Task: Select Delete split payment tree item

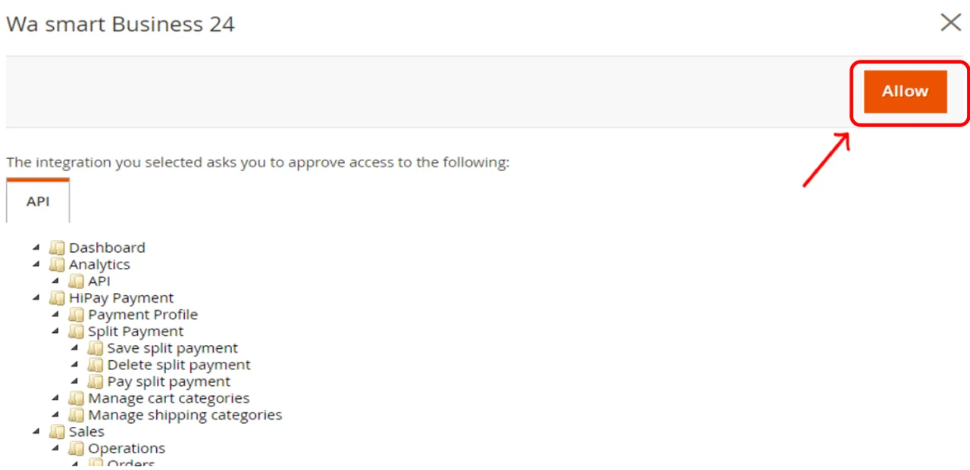Action: (x=179, y=365)
